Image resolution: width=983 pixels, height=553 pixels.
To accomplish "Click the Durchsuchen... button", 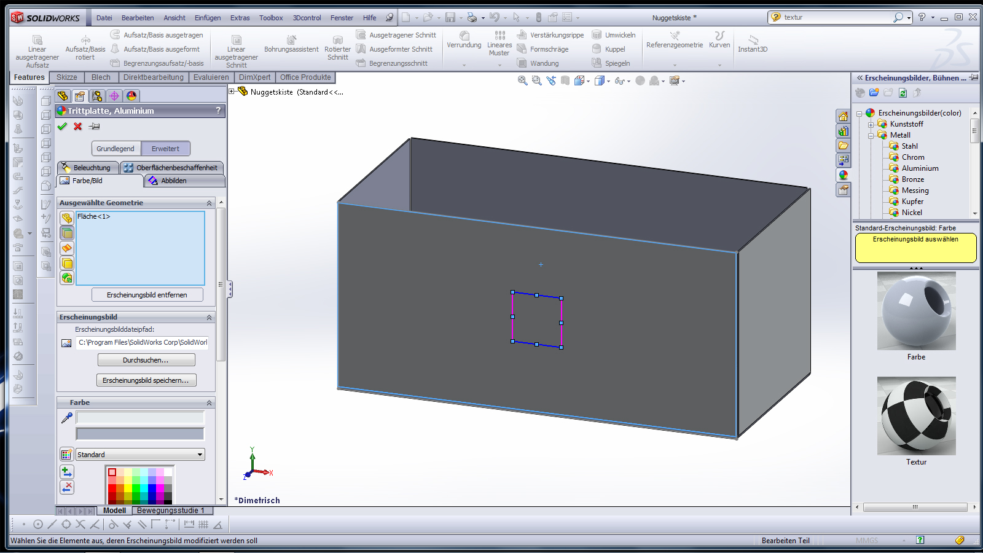I will [x=146, y=360].
